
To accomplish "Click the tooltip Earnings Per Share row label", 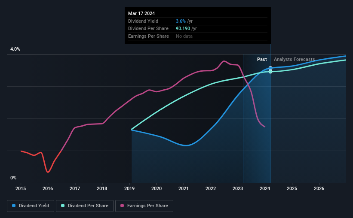I will pyautogui.click(x=148, y=36).
